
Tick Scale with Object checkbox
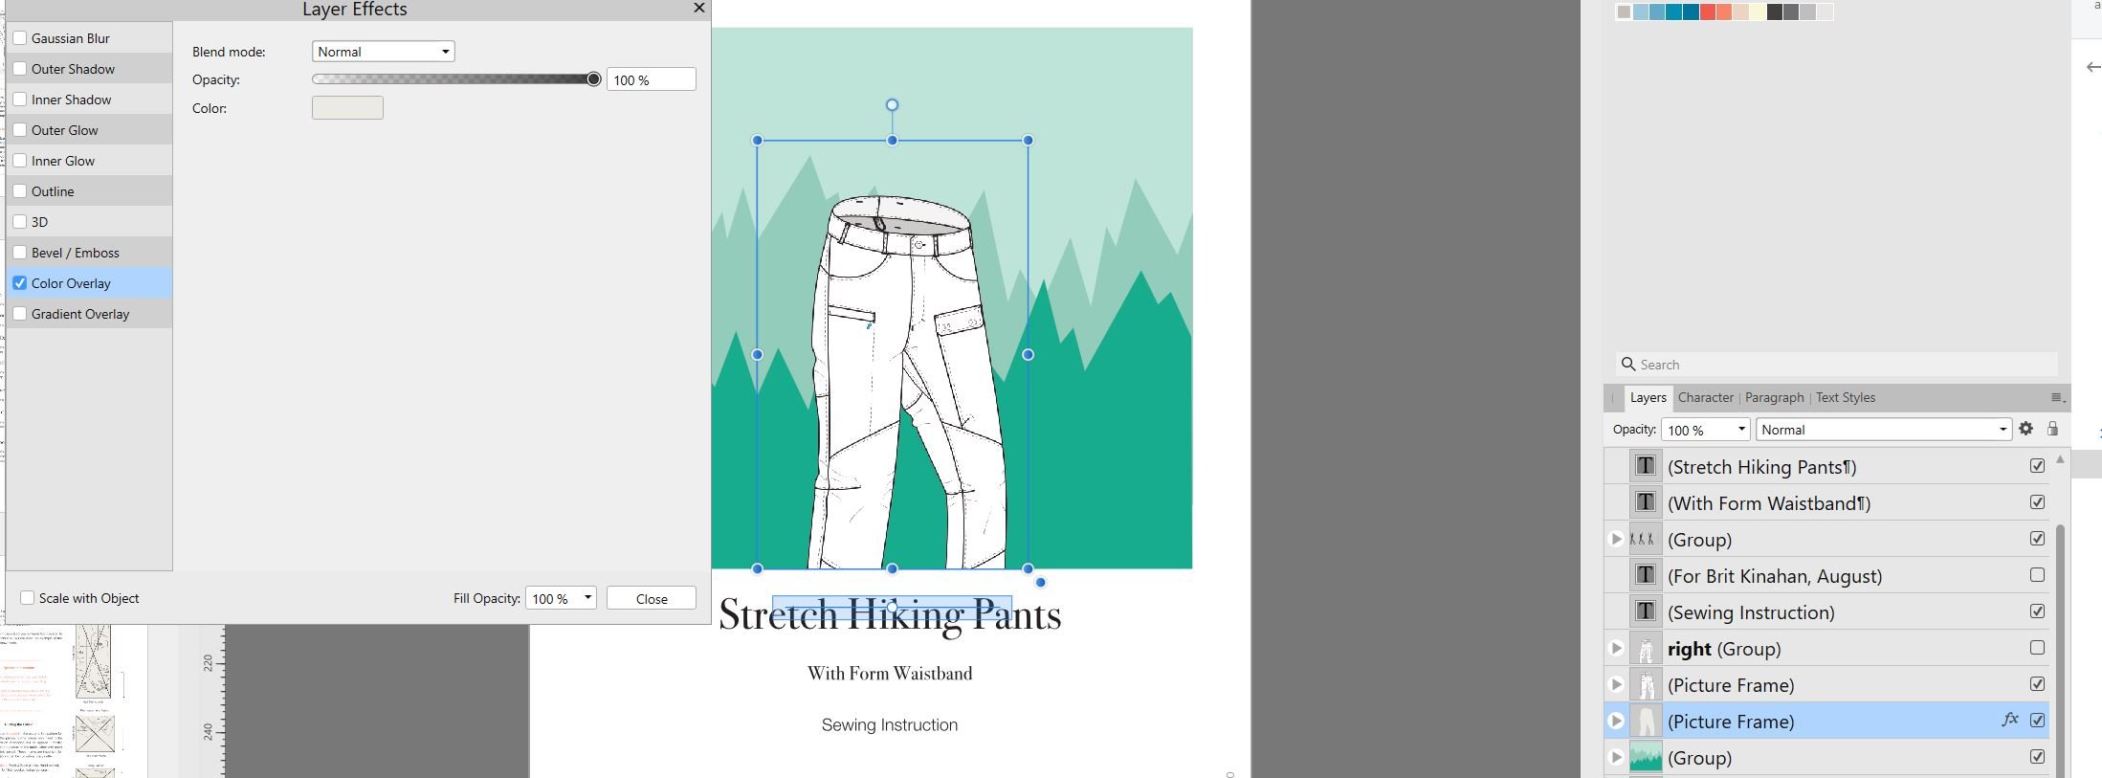pyautogui.click(x=28, y=598)
